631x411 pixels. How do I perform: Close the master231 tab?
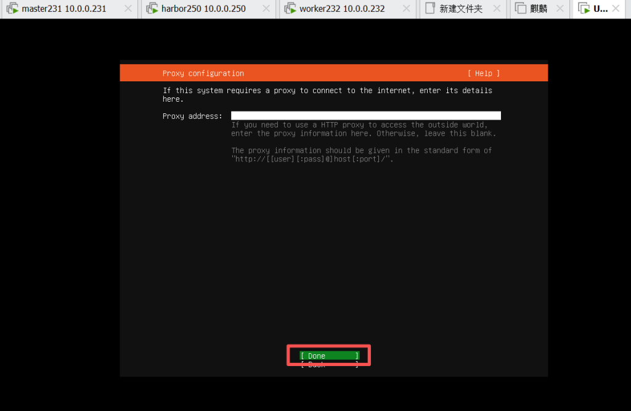point(128,9)
